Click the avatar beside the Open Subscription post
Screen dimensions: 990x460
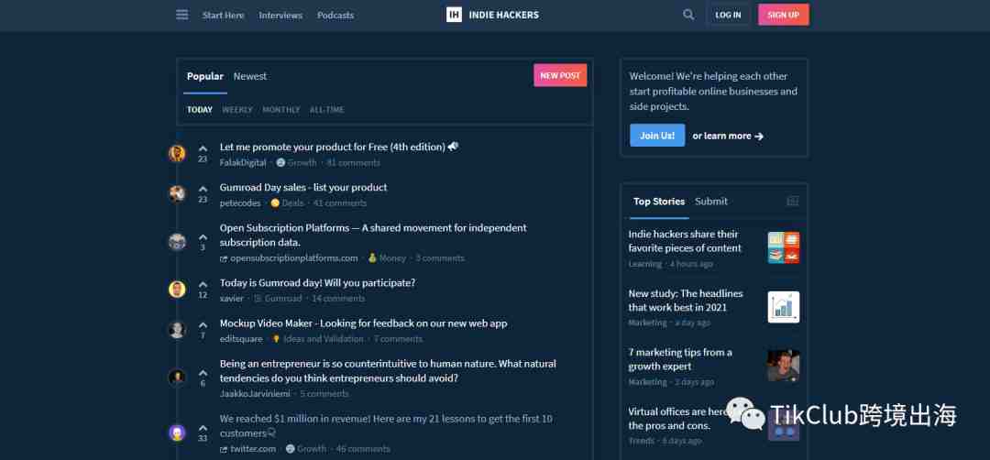tap(178, 242)
